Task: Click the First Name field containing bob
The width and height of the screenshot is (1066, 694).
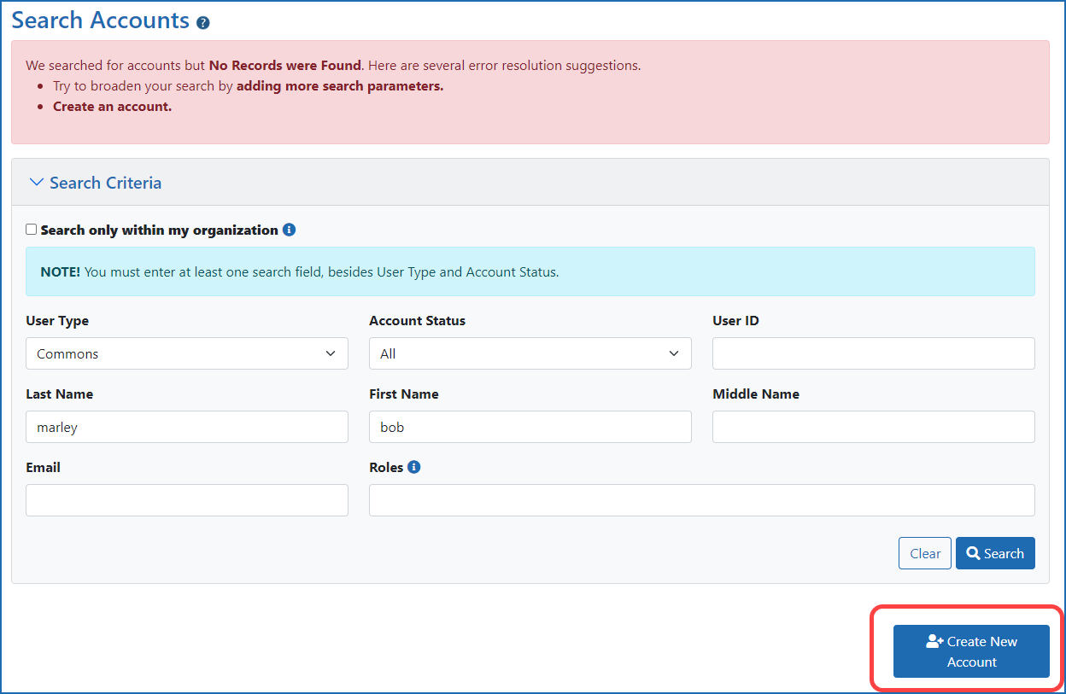Action: [x=530, y=427]
